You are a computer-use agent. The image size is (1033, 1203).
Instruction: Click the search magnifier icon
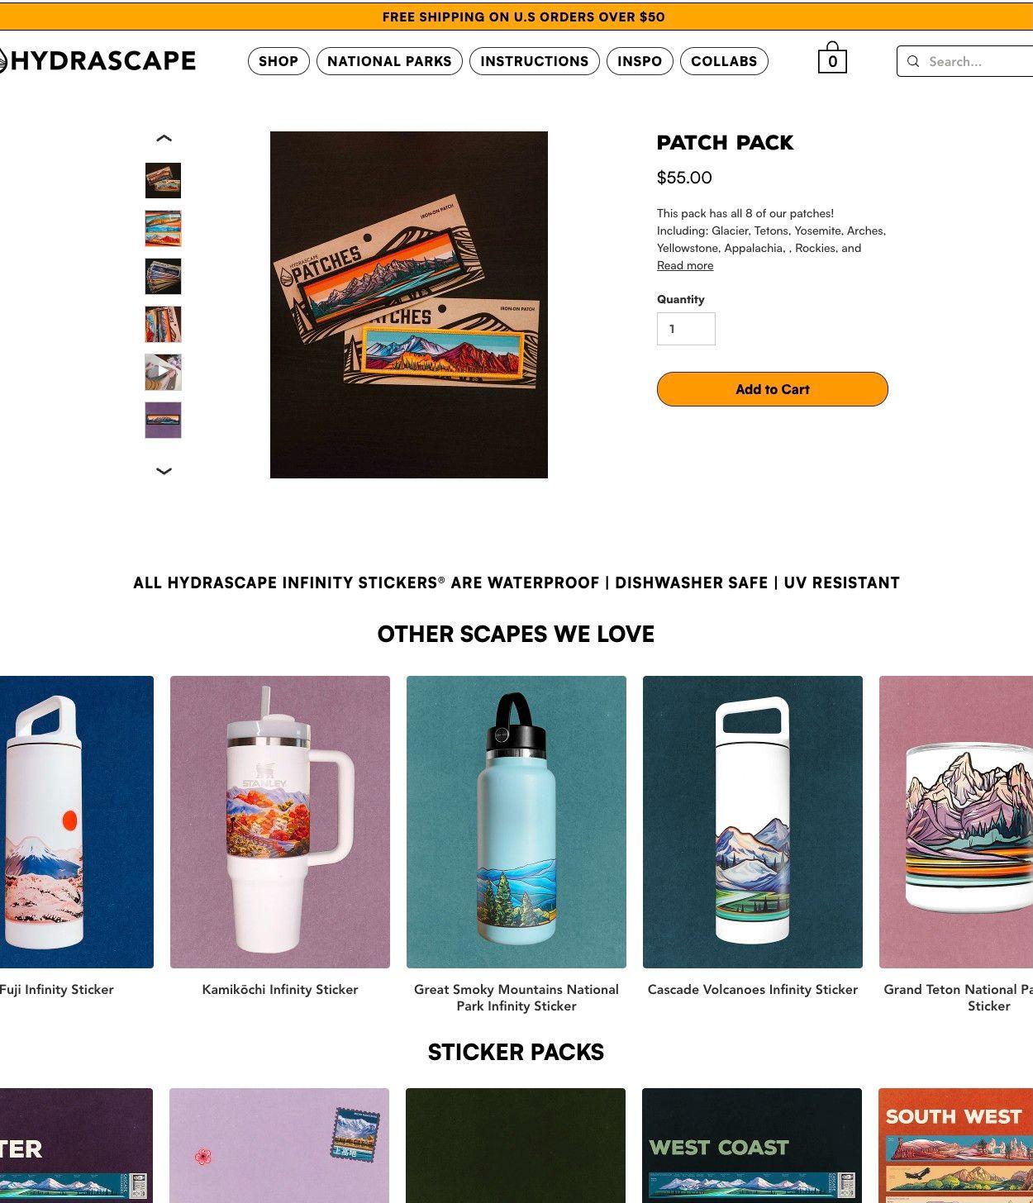pyautogui.click(x=913, y=61)
